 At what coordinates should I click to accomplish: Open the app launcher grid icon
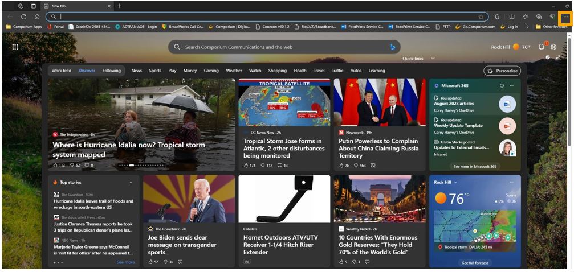(x=15, y=47)
